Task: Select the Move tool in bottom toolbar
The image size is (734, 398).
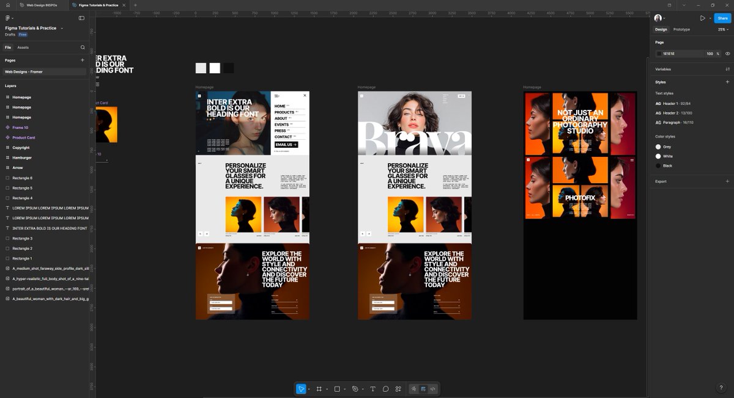Action: (x=301, y=389)
